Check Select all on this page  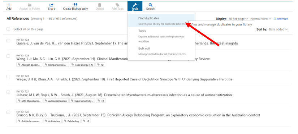(8, 29)
